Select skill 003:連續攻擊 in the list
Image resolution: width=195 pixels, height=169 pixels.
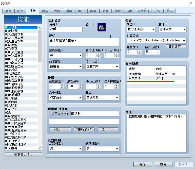[x=21, y=35]
